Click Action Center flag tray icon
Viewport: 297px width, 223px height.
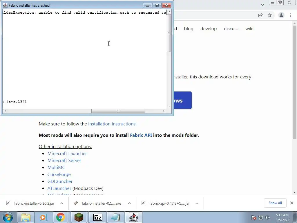pyautogui.click(x=254, y=217)
